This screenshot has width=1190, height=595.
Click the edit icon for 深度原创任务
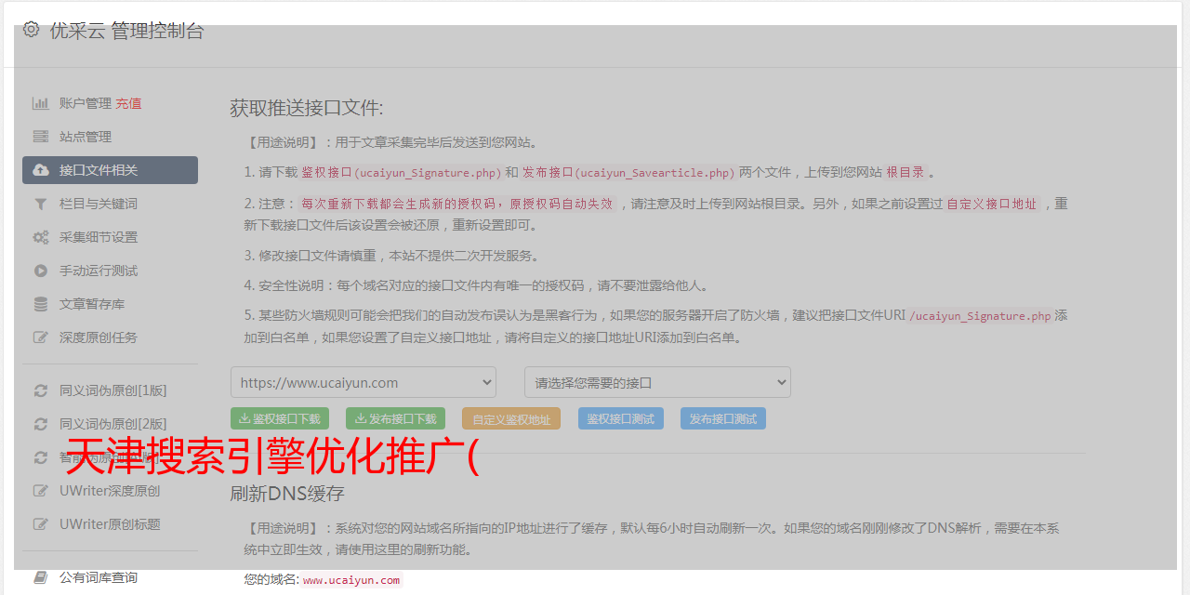click(x=41, y=337)
